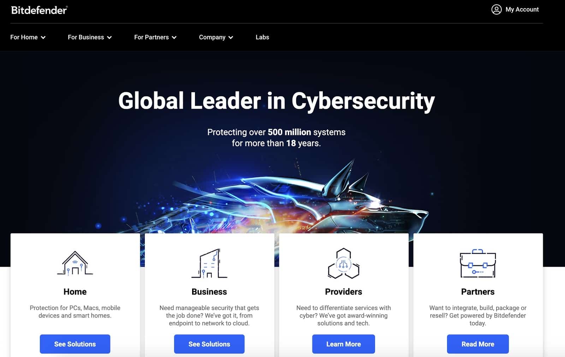Click the My Account user icon
The width and height of the screenshot is (565, 357).
496,10
